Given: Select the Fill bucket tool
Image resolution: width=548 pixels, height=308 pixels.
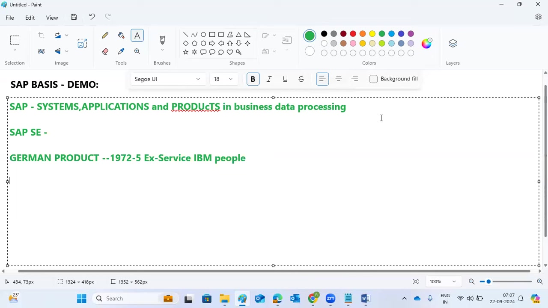Looking at the screenshot, I should 121,36.
